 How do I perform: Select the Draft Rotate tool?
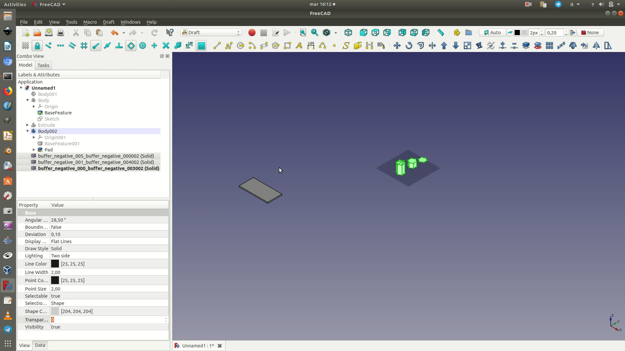pyautogui.click(x=409, y=45)
